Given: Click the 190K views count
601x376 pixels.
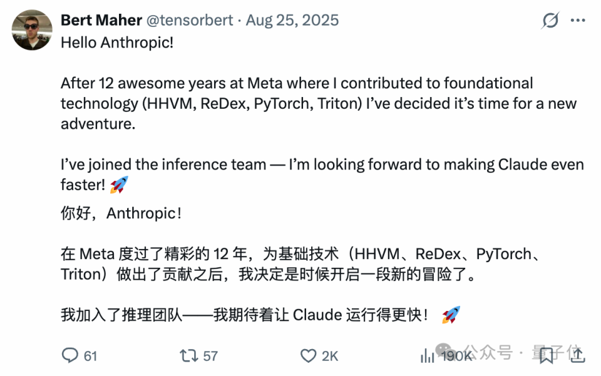Looking at the screenshot, I should (x=456, y=355).
